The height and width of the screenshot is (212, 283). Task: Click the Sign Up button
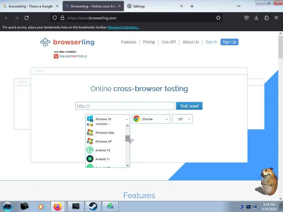229,42
